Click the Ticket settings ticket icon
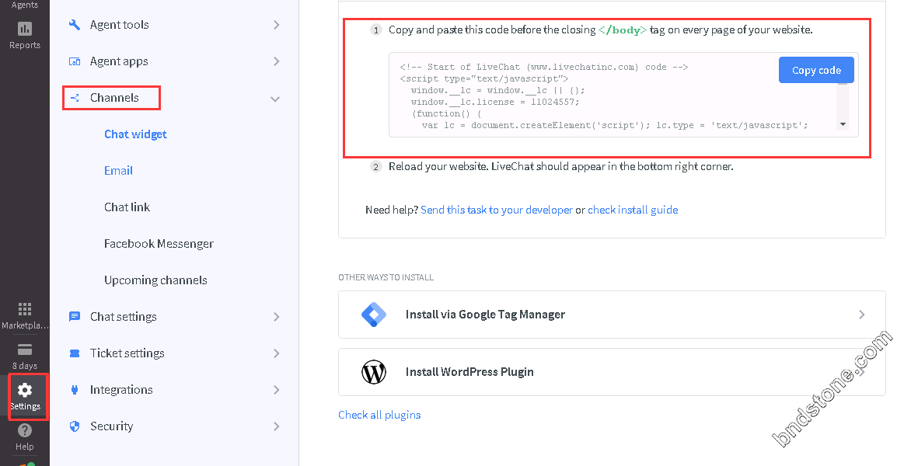Viewport: 904px width, 466px height. point(75,353)
